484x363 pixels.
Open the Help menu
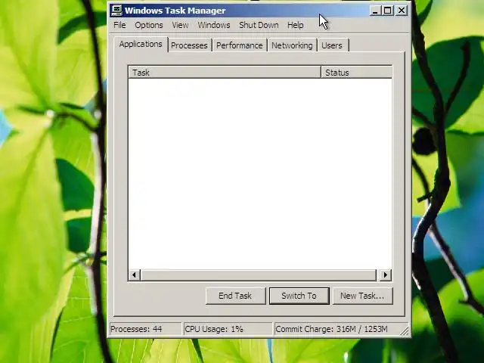click(x=296, y=25)
